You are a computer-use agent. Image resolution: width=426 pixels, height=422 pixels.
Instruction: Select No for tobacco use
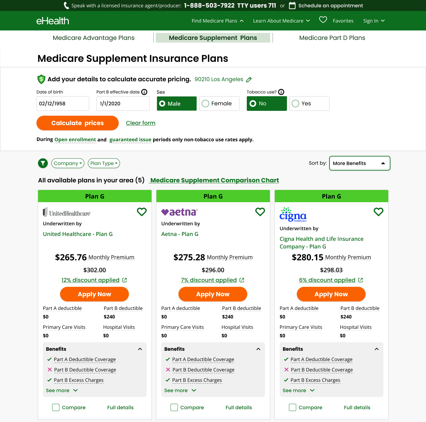(267, 104)
